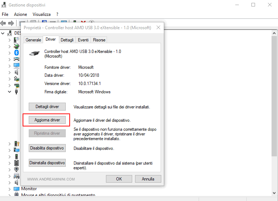Screen dimensions: 278x201
Task: Select the webcam icon in the tree
Action: (17, 169)
